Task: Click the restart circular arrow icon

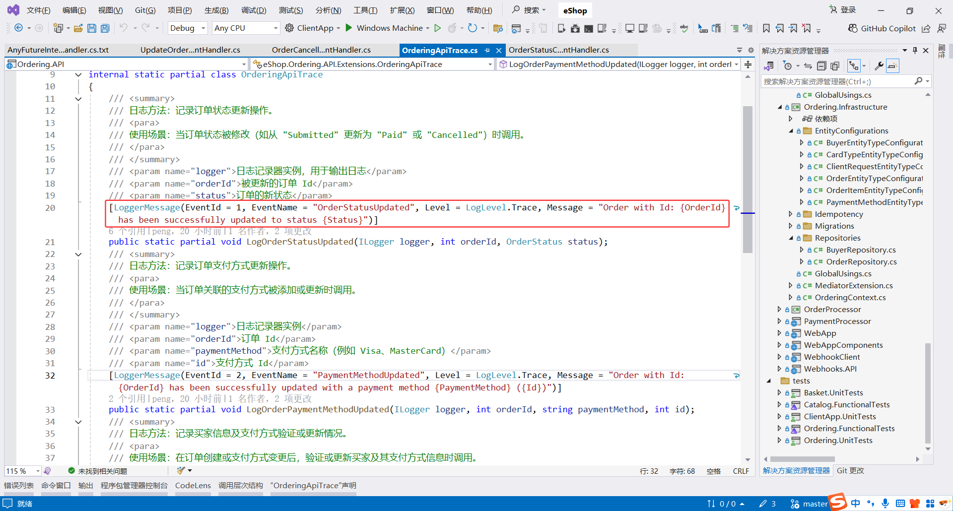Action: (x=473, y=28)
